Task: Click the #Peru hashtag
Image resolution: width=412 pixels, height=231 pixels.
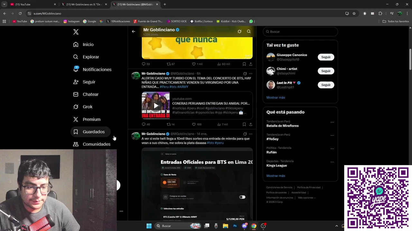Action: coord(164,87)
